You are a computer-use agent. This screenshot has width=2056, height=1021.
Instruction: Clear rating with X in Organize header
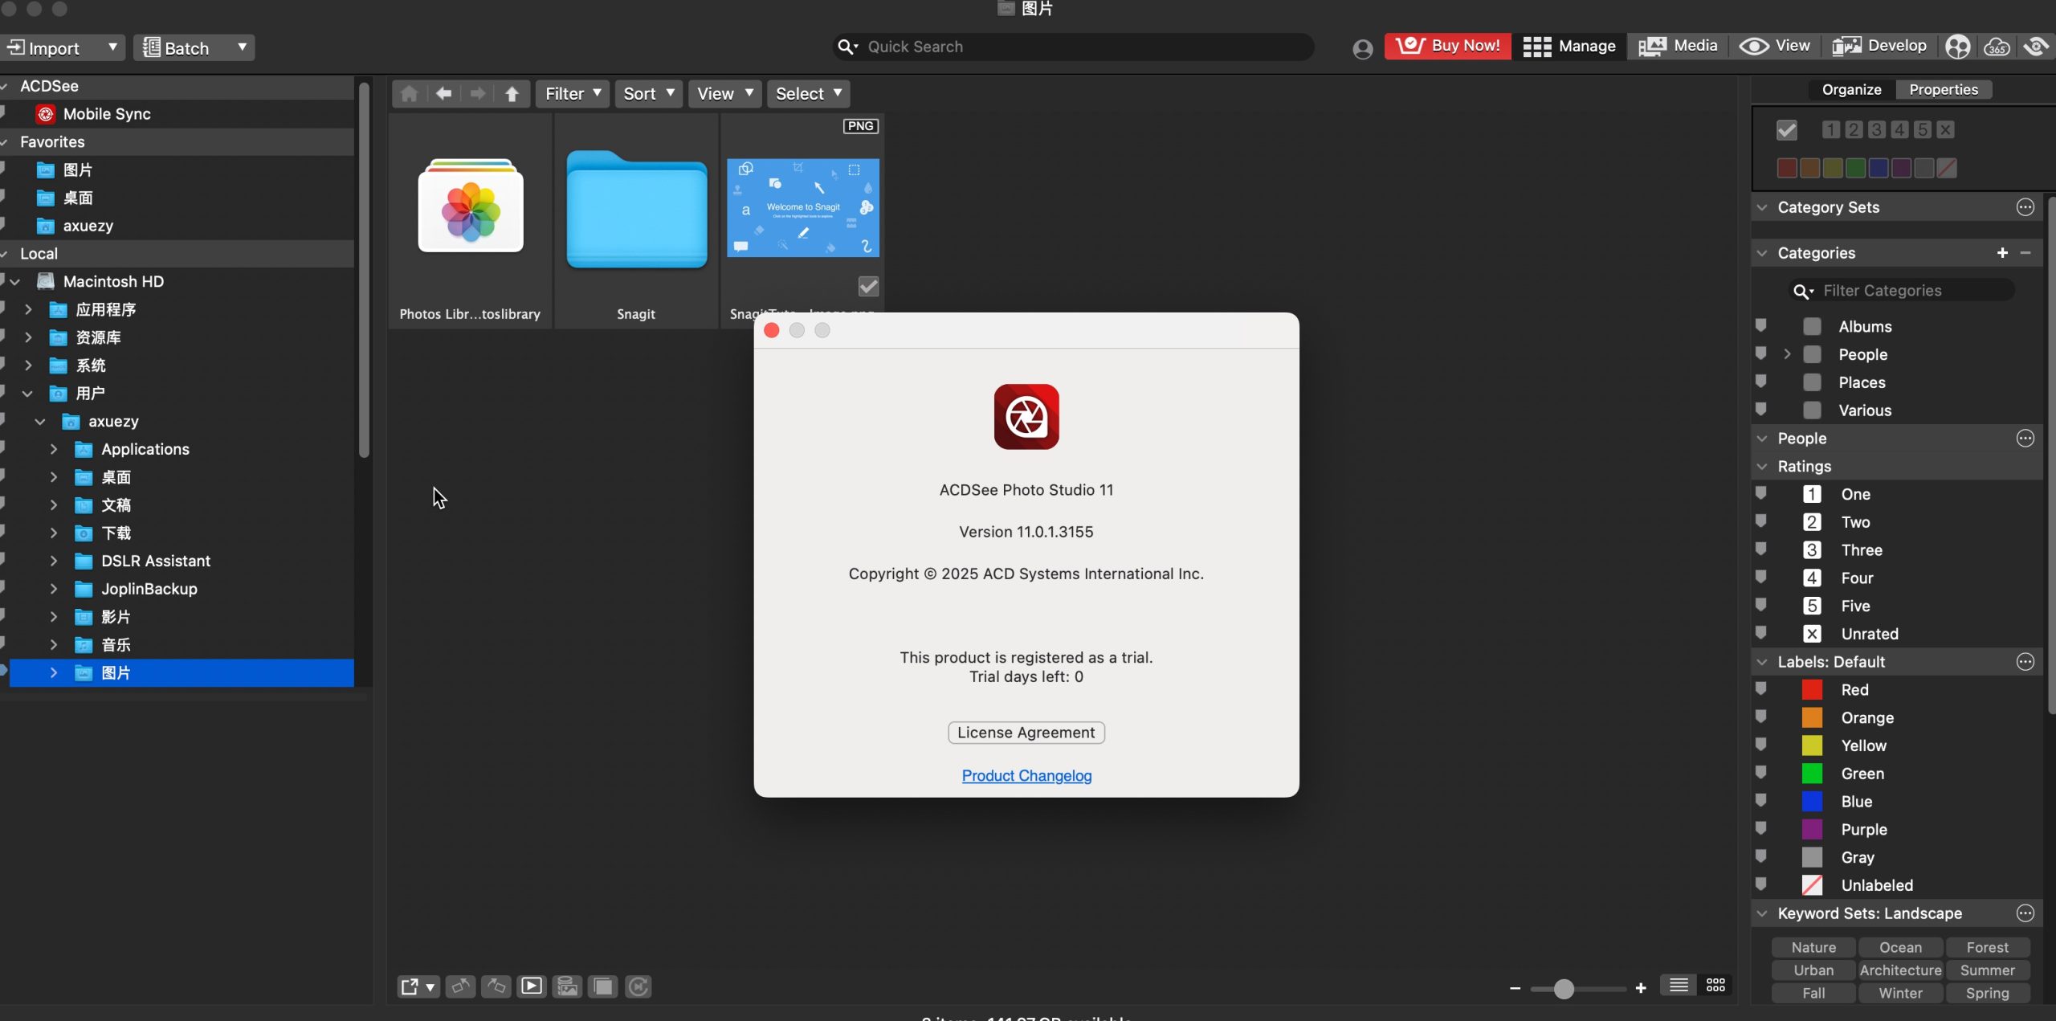pyautogui.click(x=1945, y=130)
